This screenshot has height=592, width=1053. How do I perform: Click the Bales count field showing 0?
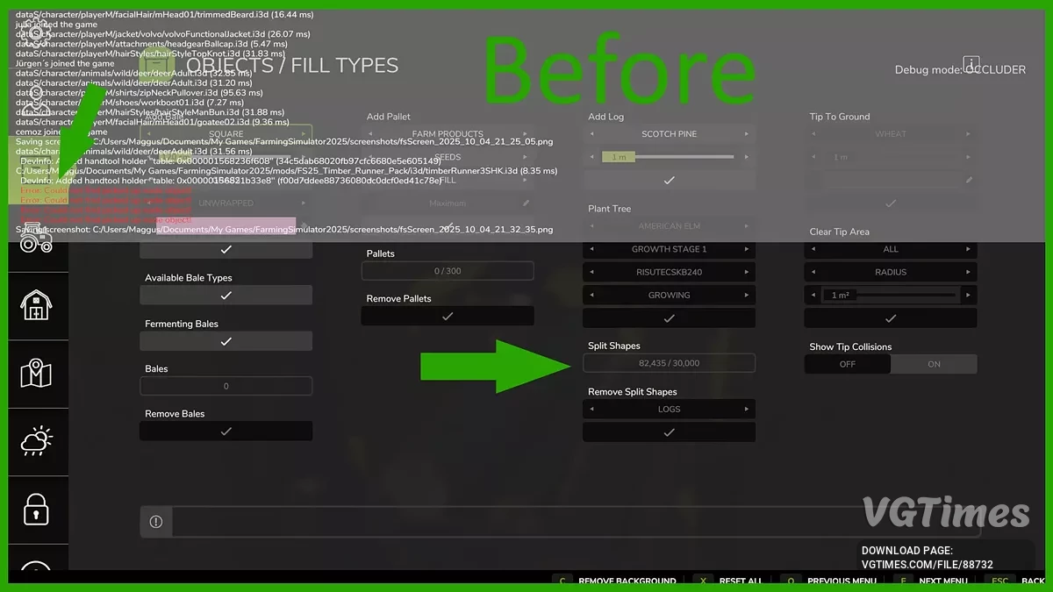[x=226, y=386]
